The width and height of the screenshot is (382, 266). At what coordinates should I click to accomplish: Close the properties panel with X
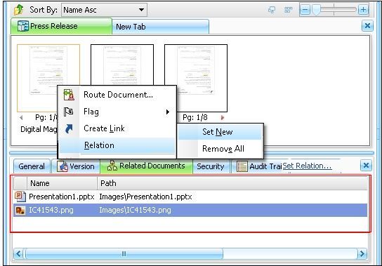(x=366, y=166)
